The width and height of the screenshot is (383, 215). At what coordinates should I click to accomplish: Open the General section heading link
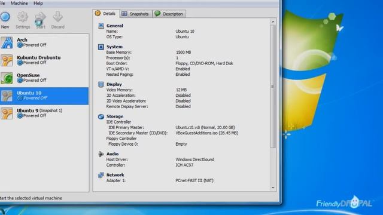pos(114,26)
